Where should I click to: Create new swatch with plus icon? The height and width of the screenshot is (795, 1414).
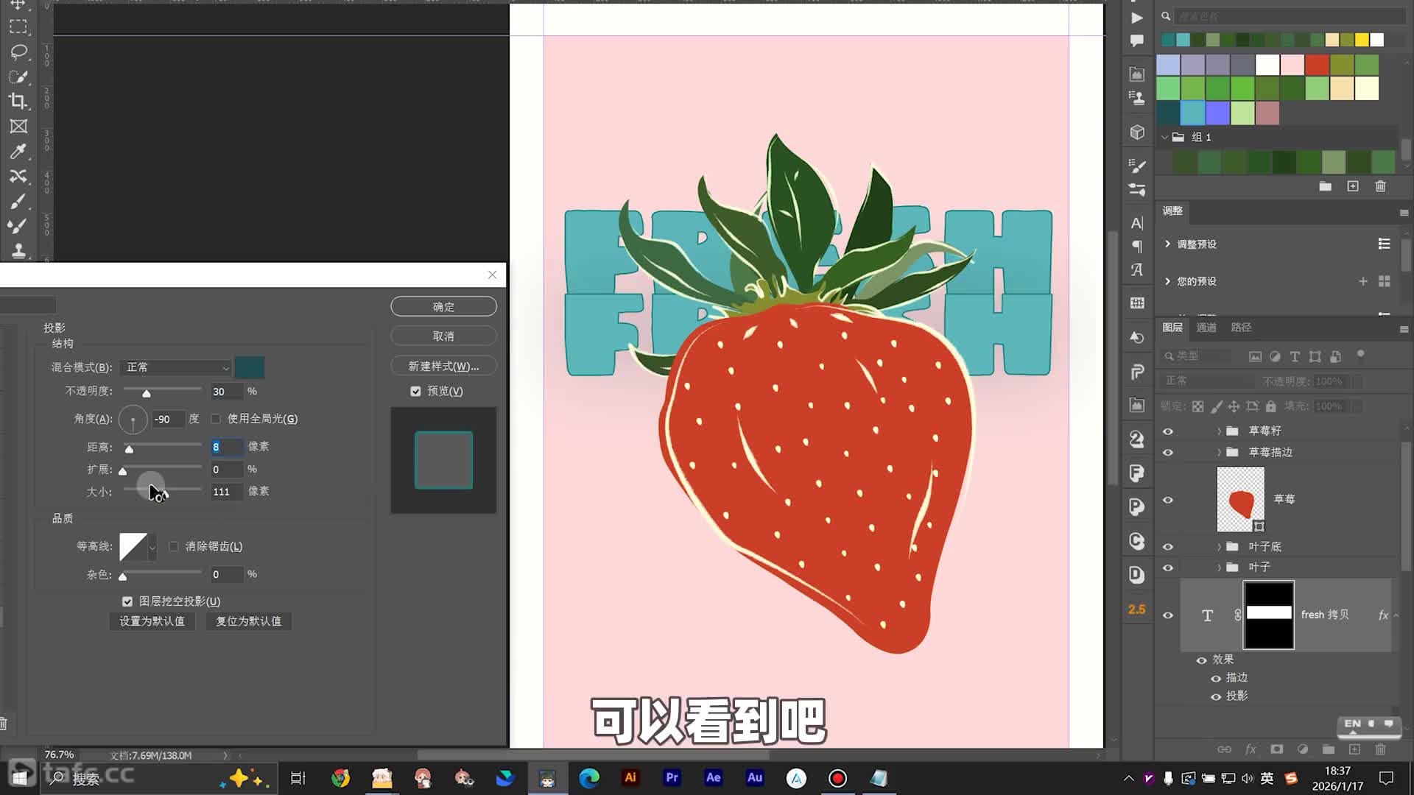1353,186
